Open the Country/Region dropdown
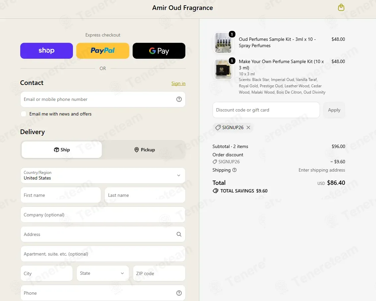The image size is (376, 301). point(103,176)
